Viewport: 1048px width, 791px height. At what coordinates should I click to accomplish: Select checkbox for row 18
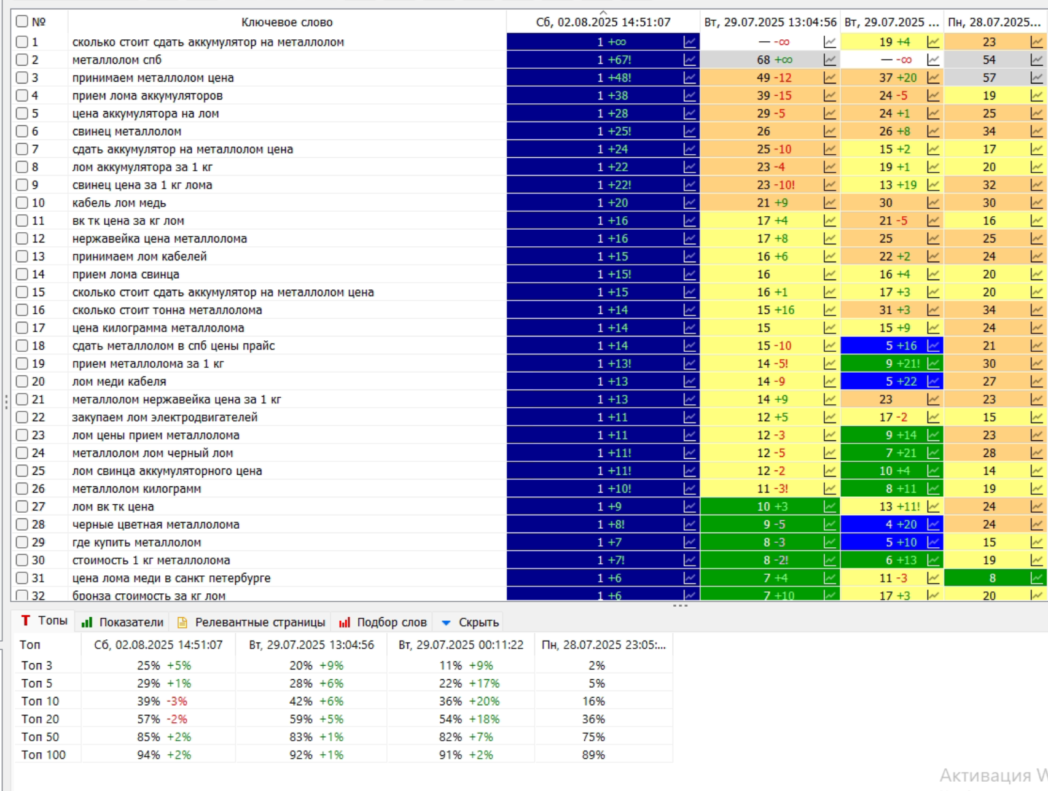[x=22, y=346]
